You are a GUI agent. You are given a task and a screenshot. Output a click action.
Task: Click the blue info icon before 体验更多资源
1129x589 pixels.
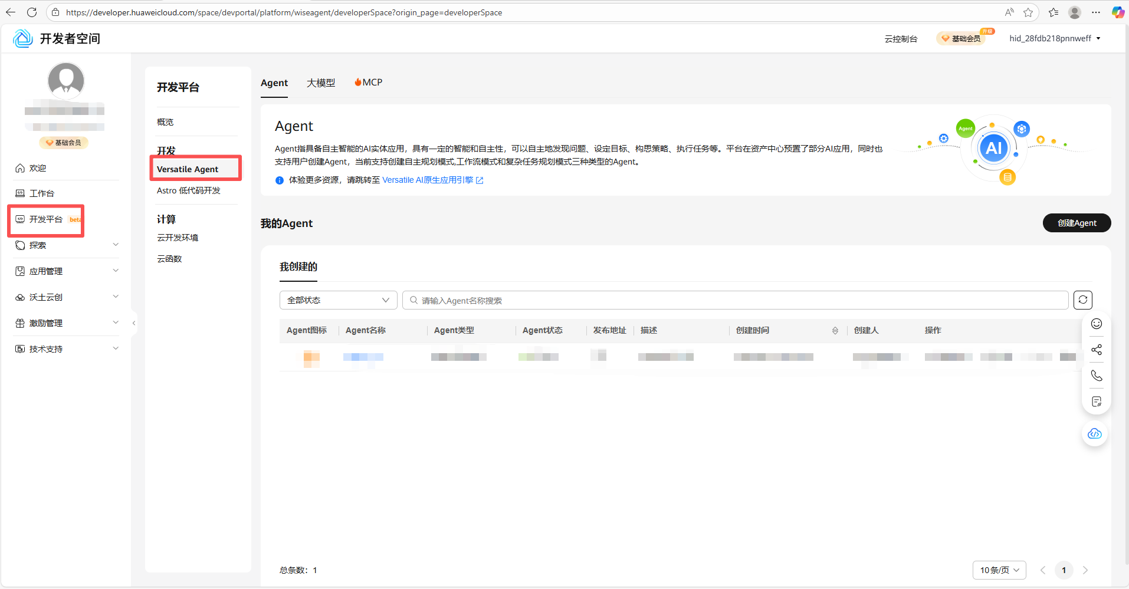pos(280,180)
